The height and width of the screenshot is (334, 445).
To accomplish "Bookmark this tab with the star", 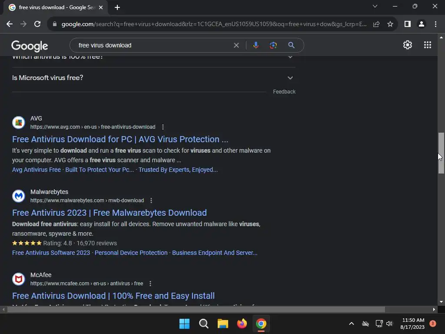I will point(390,24).
